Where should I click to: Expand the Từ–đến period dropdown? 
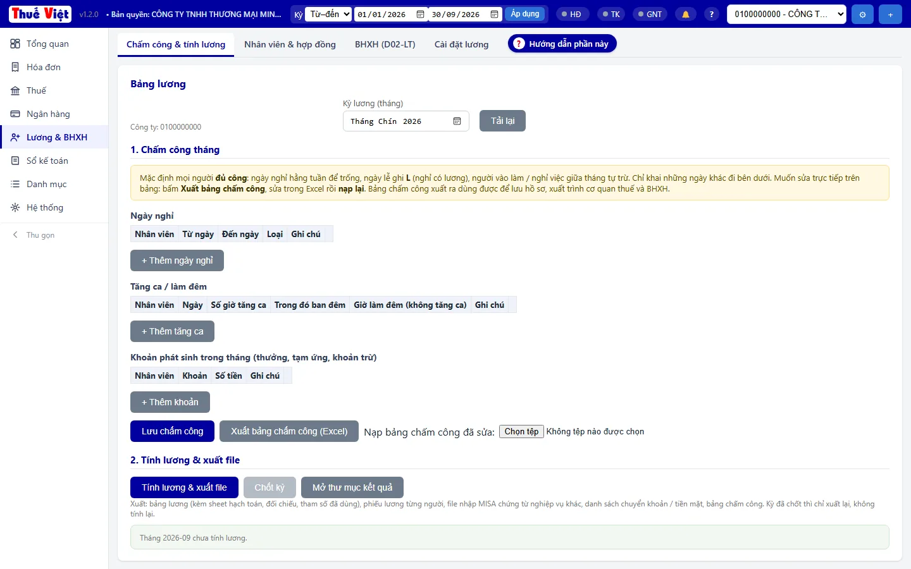[328, 14]
